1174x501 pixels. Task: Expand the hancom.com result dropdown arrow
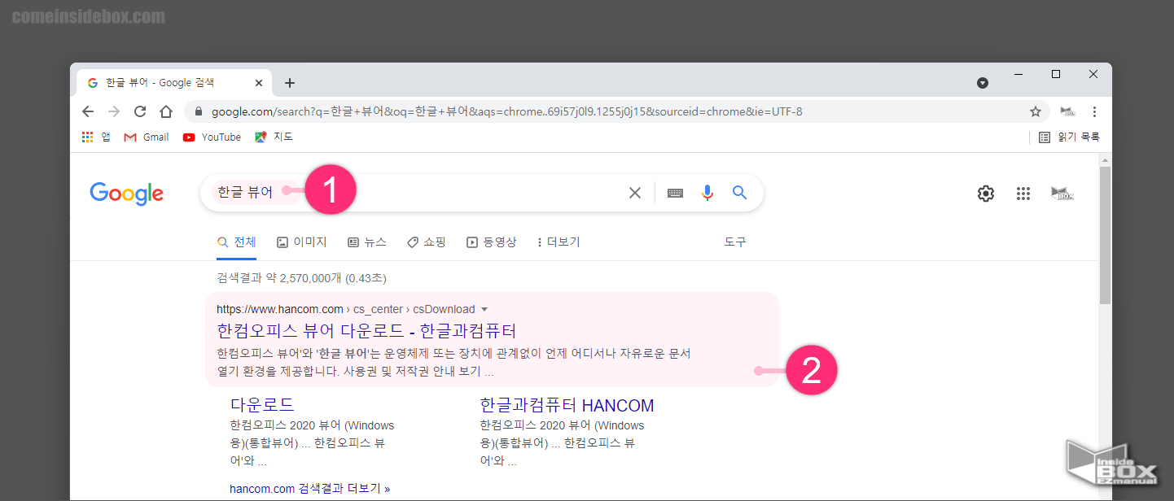tap(484, 310)
